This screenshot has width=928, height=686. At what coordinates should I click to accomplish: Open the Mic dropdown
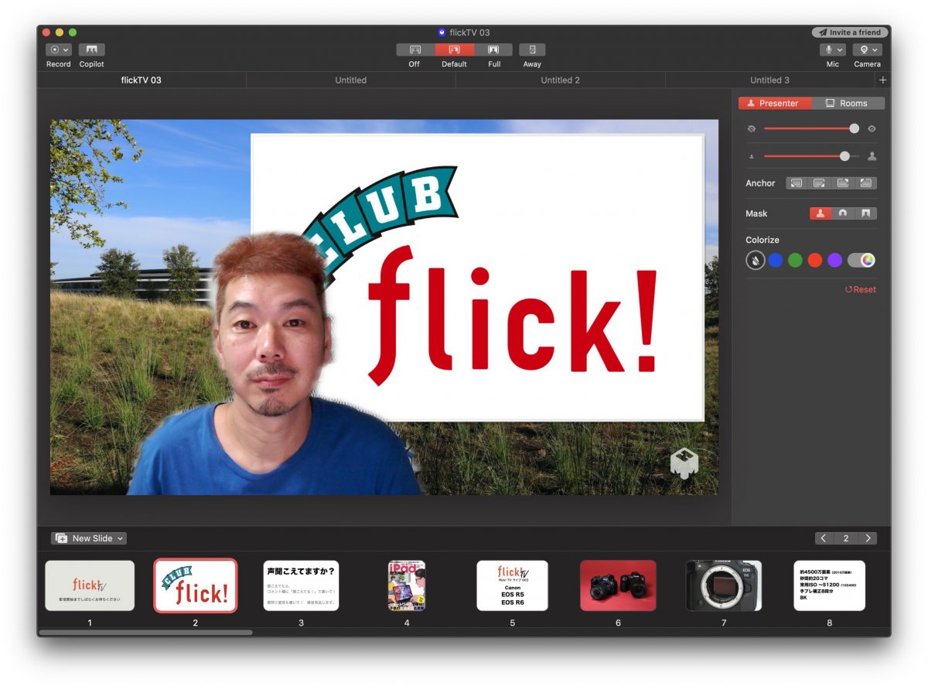[832, 49]
